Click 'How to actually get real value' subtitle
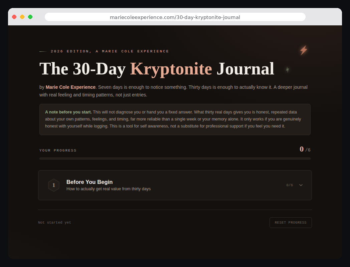This screenshot has height=267, width=350. tap(109, 189)
